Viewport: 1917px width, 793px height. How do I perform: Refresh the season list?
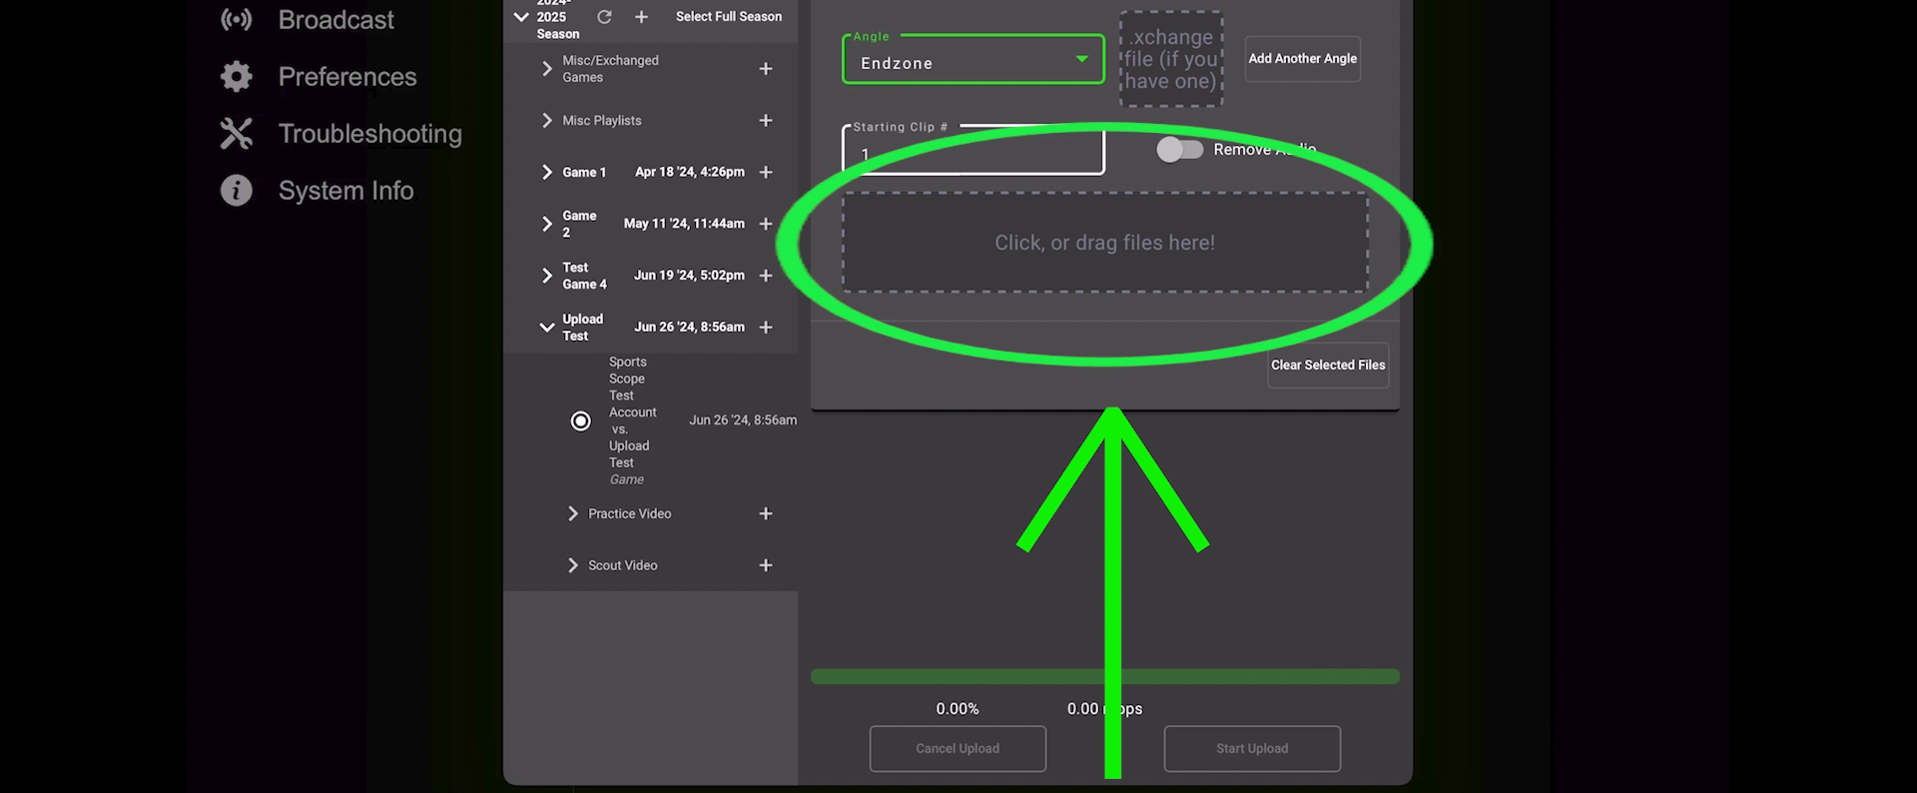click(x=604, y=17)
